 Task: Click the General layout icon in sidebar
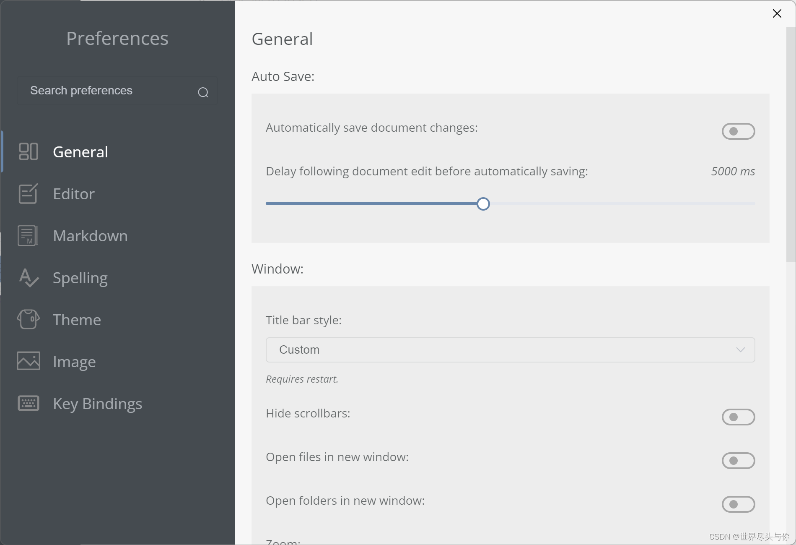click(28, 152)
